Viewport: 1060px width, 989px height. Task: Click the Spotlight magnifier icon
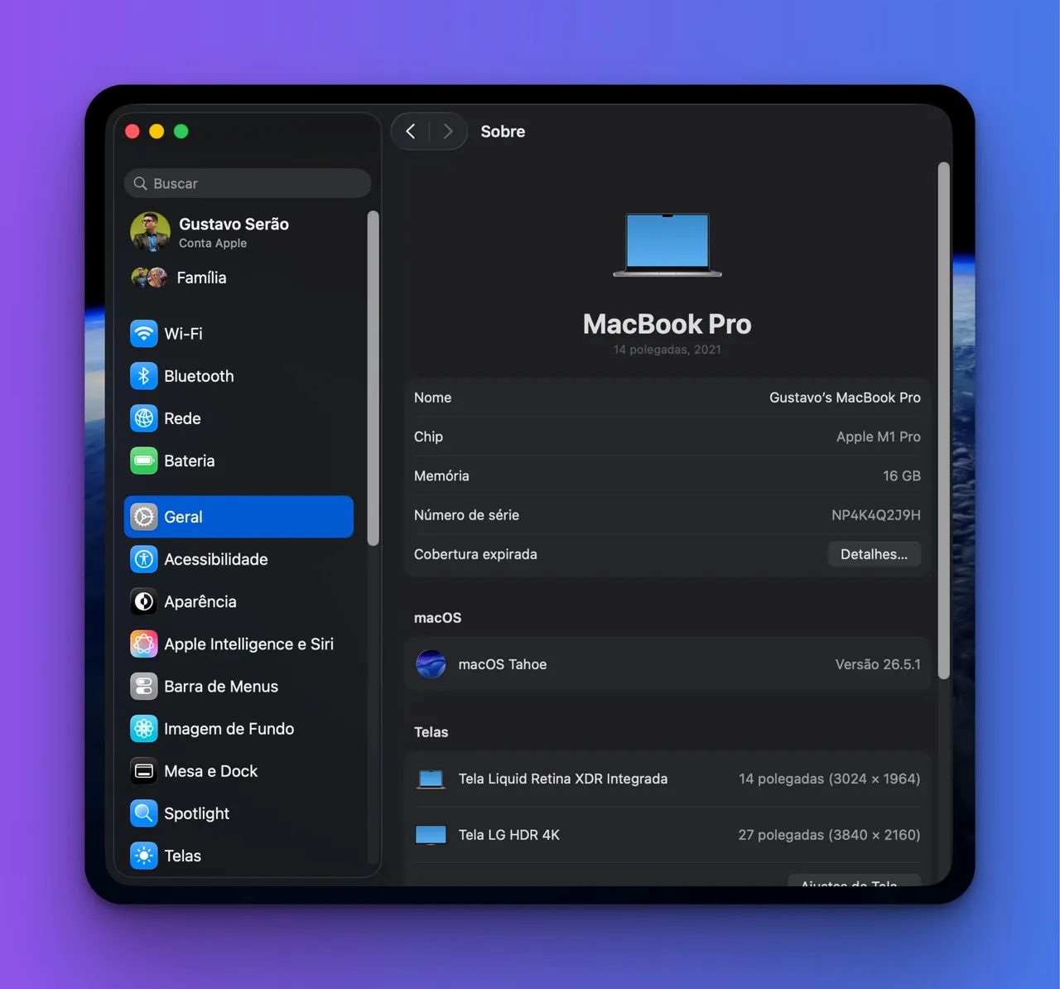(x=144, y=813)
